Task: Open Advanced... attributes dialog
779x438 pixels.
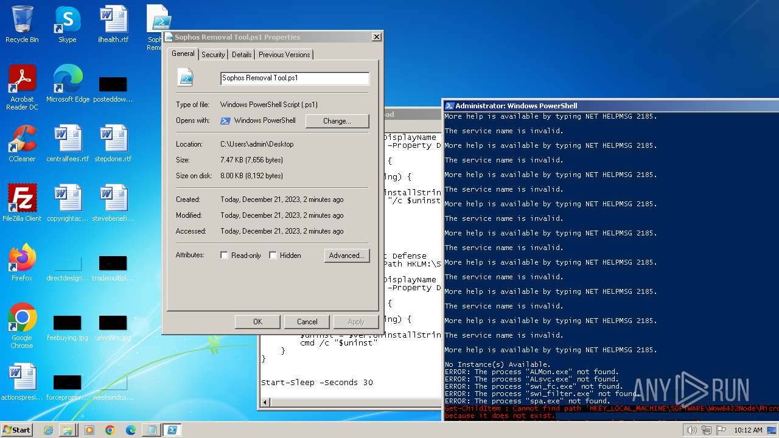Action: point(346,255)
